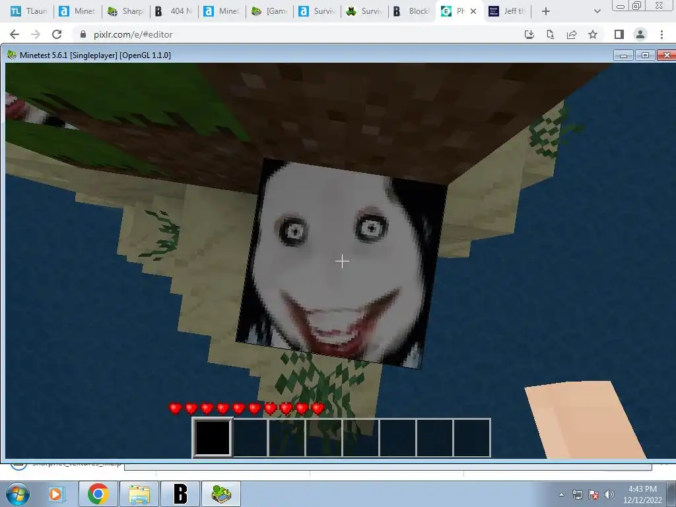Open Chrome's three-dot menu
This screenshot has height=507, width=676.
tap(661, 34)
